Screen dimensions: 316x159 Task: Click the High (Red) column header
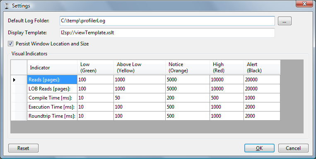coord(227,67)
